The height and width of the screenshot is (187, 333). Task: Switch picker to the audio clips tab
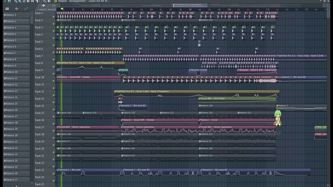click(17, 9)
